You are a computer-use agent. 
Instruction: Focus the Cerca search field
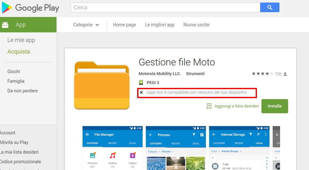(x=165, y=7)
